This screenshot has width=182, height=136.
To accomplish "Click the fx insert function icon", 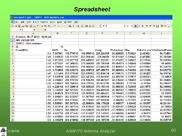I will 45,30.
